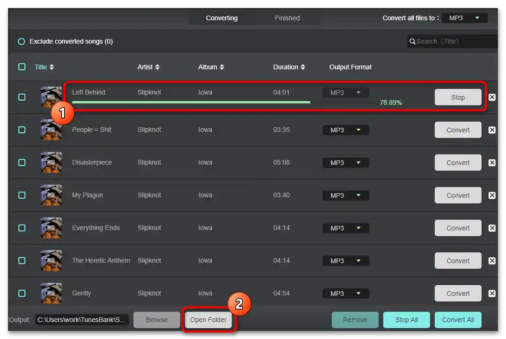The image size is (506, 339).
Task: Convert the People = Shit track
Action: tap(458, 130)
